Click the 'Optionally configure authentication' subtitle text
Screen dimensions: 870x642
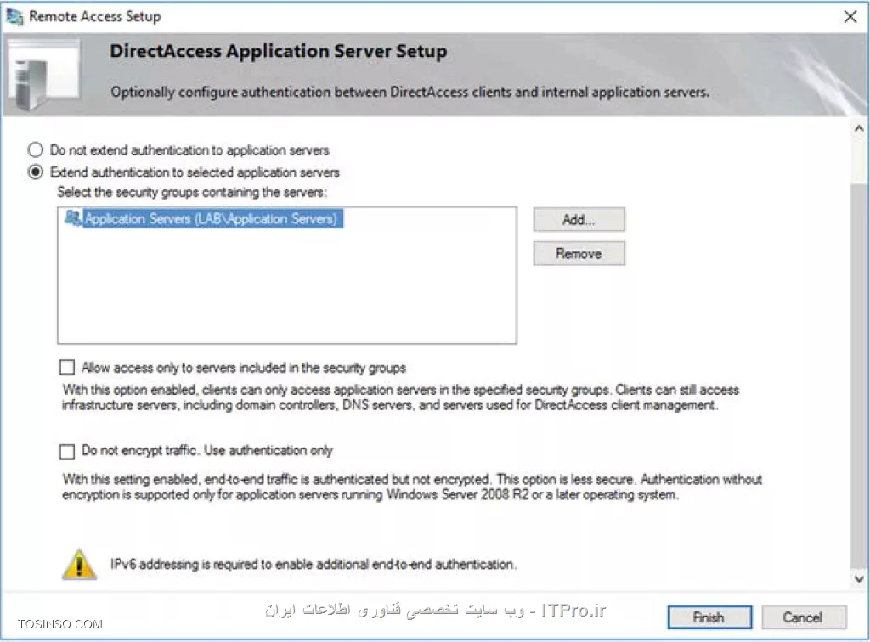[x=410, y=92]
